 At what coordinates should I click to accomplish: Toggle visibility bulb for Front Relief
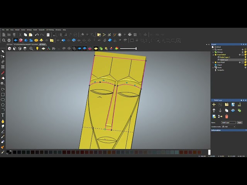point(245,55)
